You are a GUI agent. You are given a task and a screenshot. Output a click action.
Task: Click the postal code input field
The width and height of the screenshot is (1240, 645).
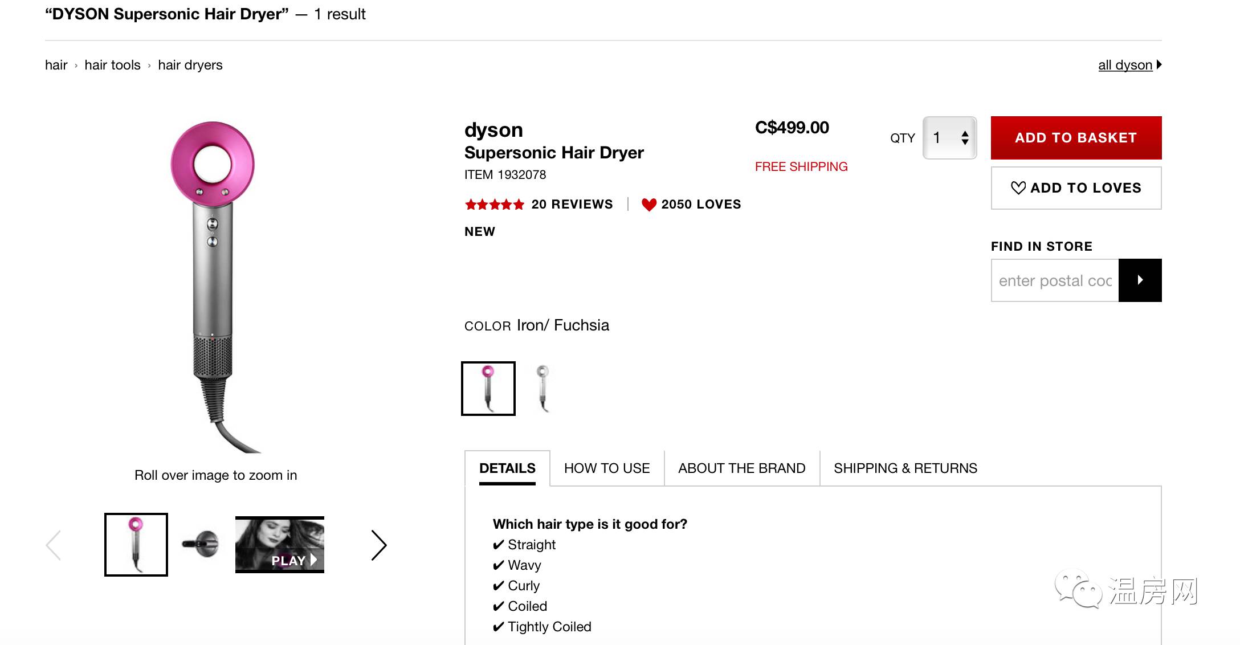(x=1055, y=280)
